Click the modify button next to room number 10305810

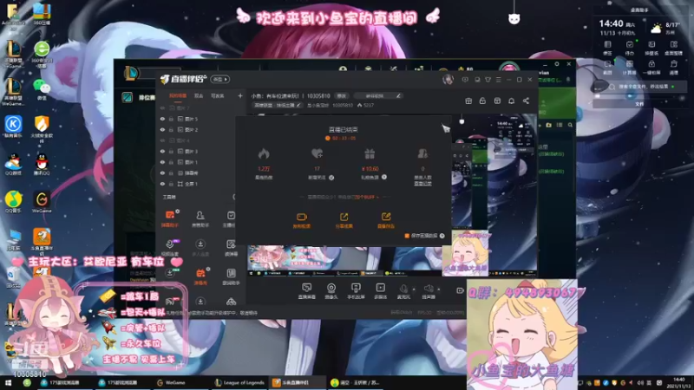click(341, 95)
